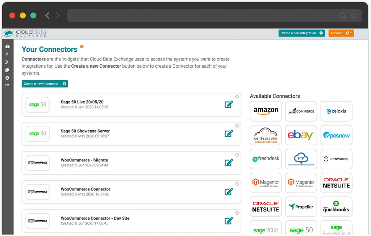Click the browser forward arrow
The image size is (371, 236).
(x=58, y=15)
